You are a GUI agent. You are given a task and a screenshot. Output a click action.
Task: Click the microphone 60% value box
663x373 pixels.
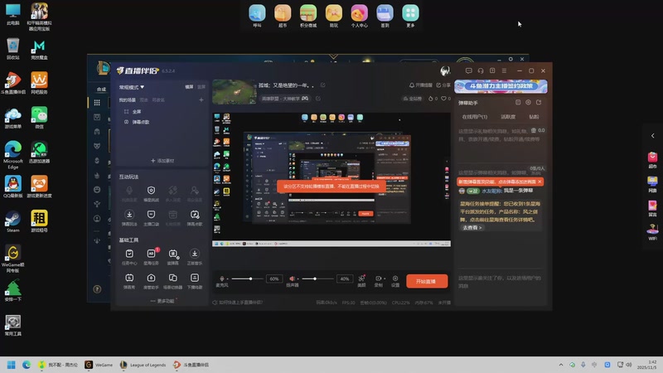tap(274, 279)
